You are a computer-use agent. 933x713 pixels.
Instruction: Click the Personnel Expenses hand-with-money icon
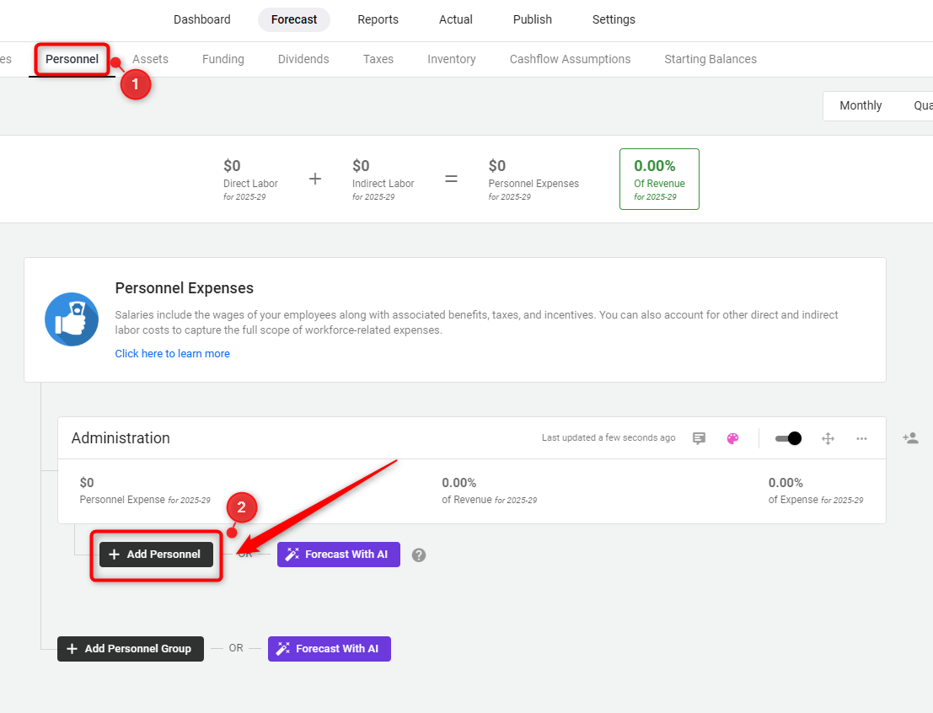(72, 319)
